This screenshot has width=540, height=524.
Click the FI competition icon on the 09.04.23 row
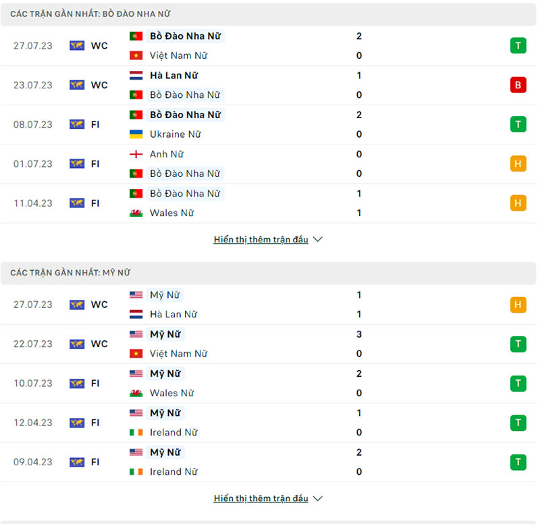click(77, 462)
